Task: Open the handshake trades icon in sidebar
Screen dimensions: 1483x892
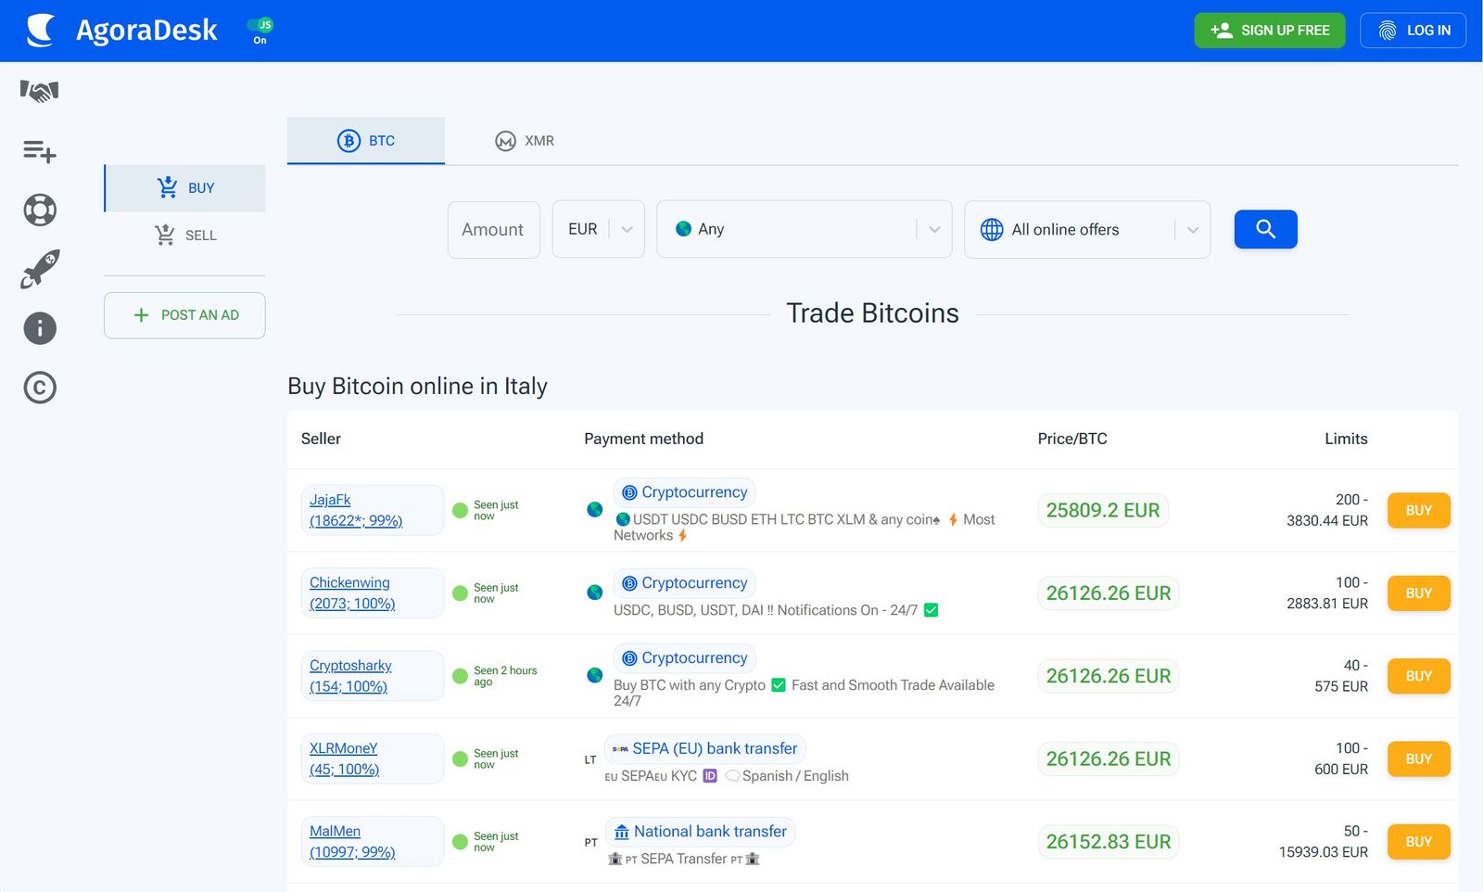Action: [x=38, y=91]
